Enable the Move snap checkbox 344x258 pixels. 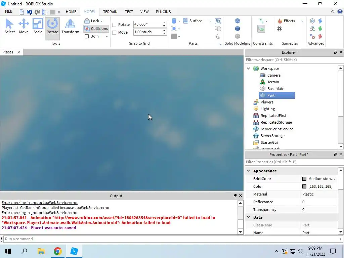pyautogui.click(x=114, y=33)
